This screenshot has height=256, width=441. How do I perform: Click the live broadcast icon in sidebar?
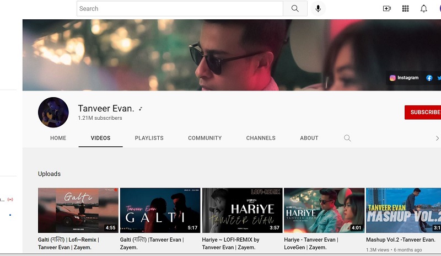[10, 199]
